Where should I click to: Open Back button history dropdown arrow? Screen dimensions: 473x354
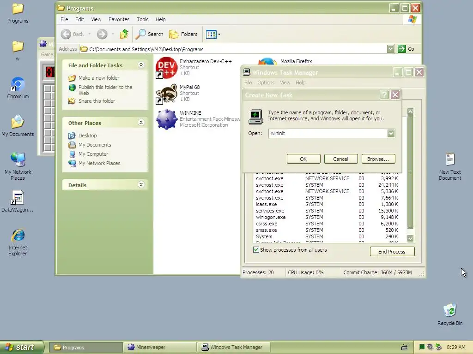(90, 34)
